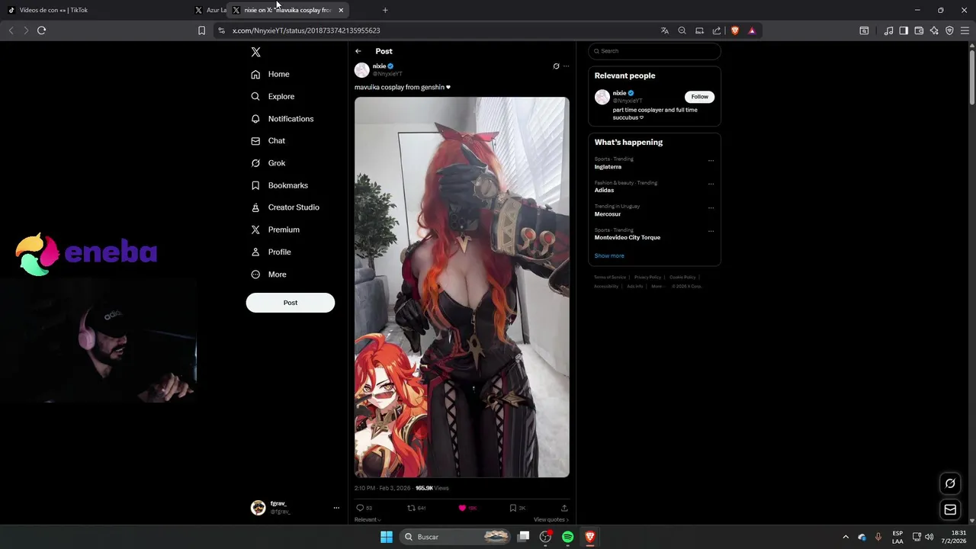Click the Grok icon on the post header

[x=556, y=66]
